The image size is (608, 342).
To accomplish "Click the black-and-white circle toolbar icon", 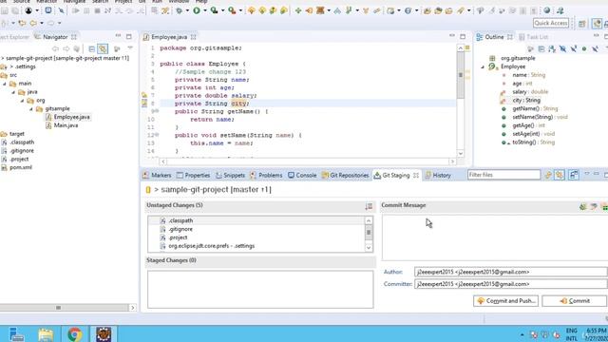I will coord(28,10).
